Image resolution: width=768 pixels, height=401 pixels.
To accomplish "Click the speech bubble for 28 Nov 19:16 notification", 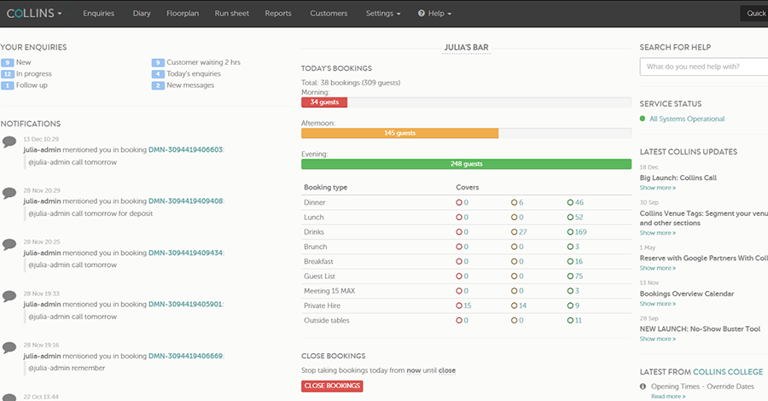I will [9, 347].
